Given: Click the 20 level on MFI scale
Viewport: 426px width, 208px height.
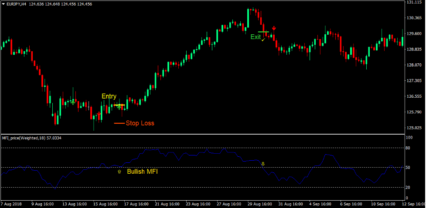Looking at the screenshot, I should tap(409, 187).
